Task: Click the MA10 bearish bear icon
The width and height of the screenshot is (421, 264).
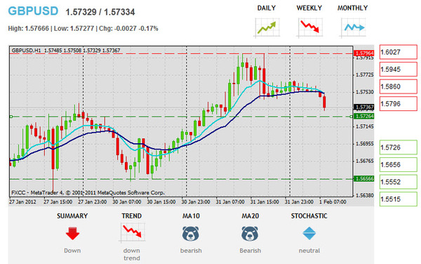Action: 191,233
